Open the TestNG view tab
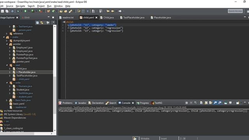Image resolution: width=249 pixels, height=140 pixels. (x=156, y=103)
